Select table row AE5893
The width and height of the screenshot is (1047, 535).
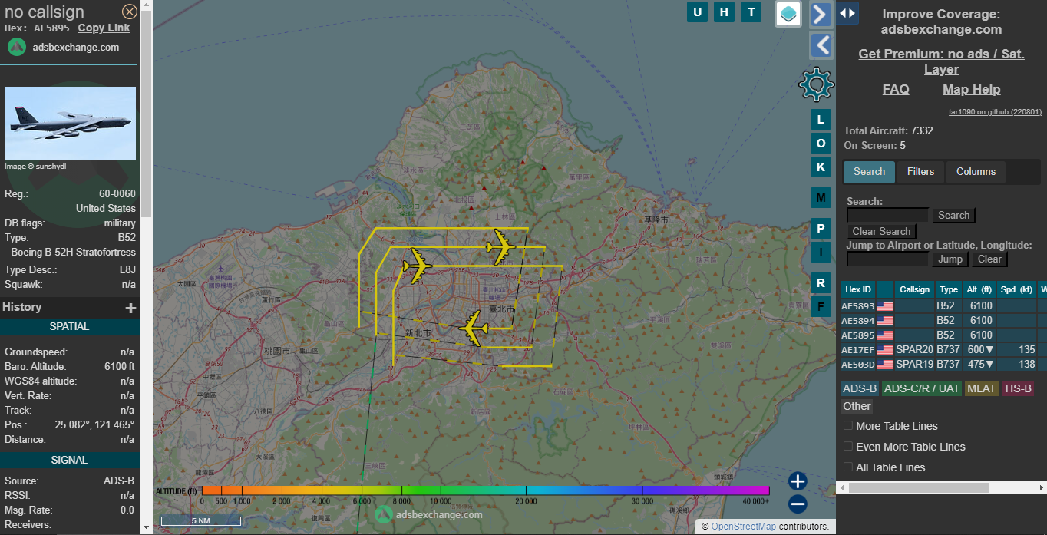pos(943,305)
